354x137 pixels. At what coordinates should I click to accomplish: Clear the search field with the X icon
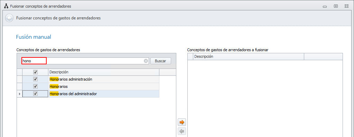click(x=146, y=61)
